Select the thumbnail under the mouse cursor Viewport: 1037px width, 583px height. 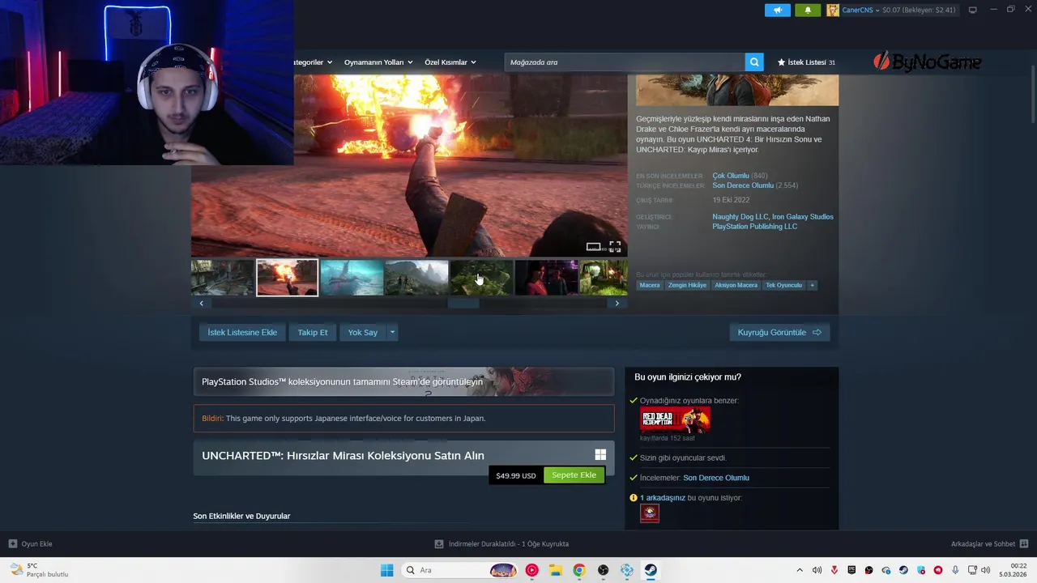(482, 278)
